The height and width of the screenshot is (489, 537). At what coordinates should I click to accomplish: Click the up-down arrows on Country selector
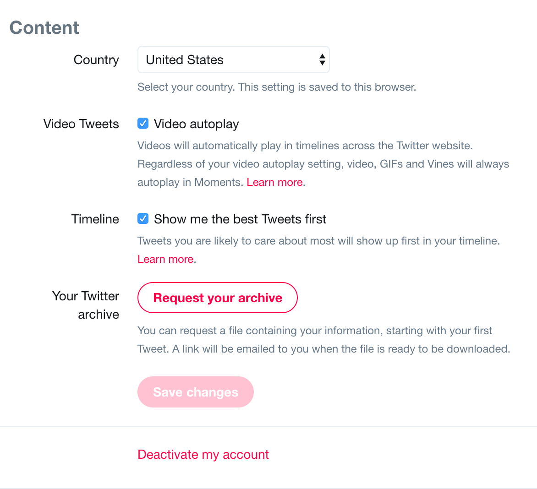click(x=322, y=60)
